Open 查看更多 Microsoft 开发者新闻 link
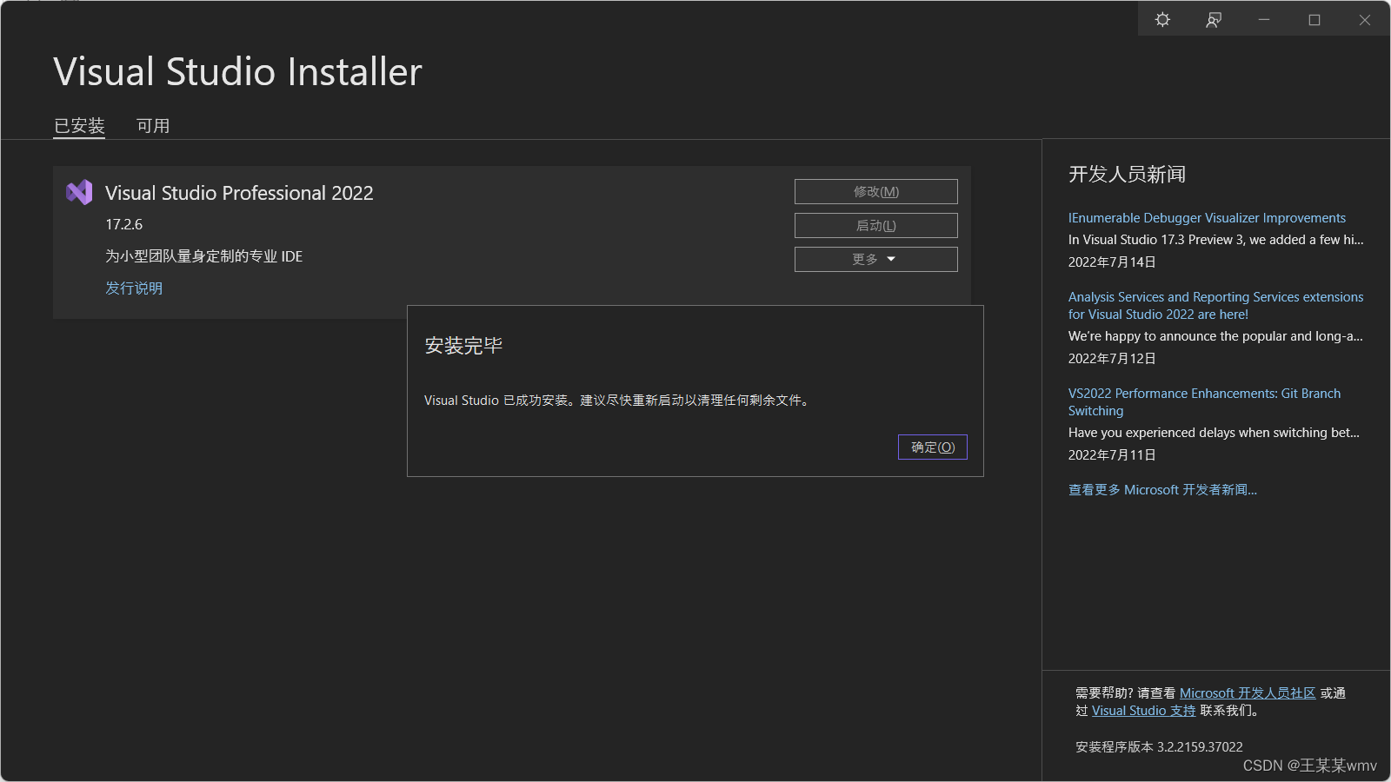This screenshot has height=782, width=1391. point(1163,489)
